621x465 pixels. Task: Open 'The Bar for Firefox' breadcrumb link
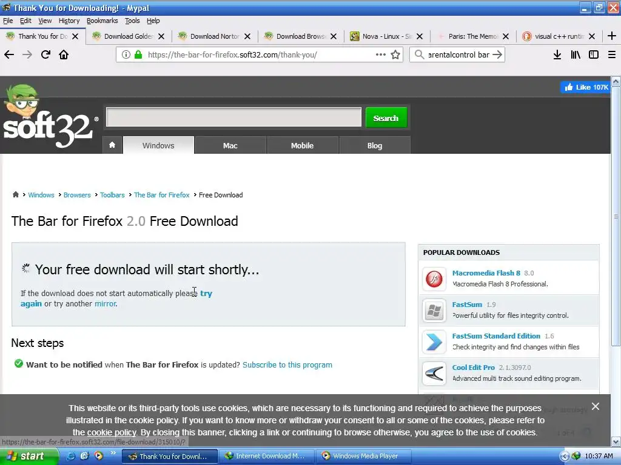point(161,195)
